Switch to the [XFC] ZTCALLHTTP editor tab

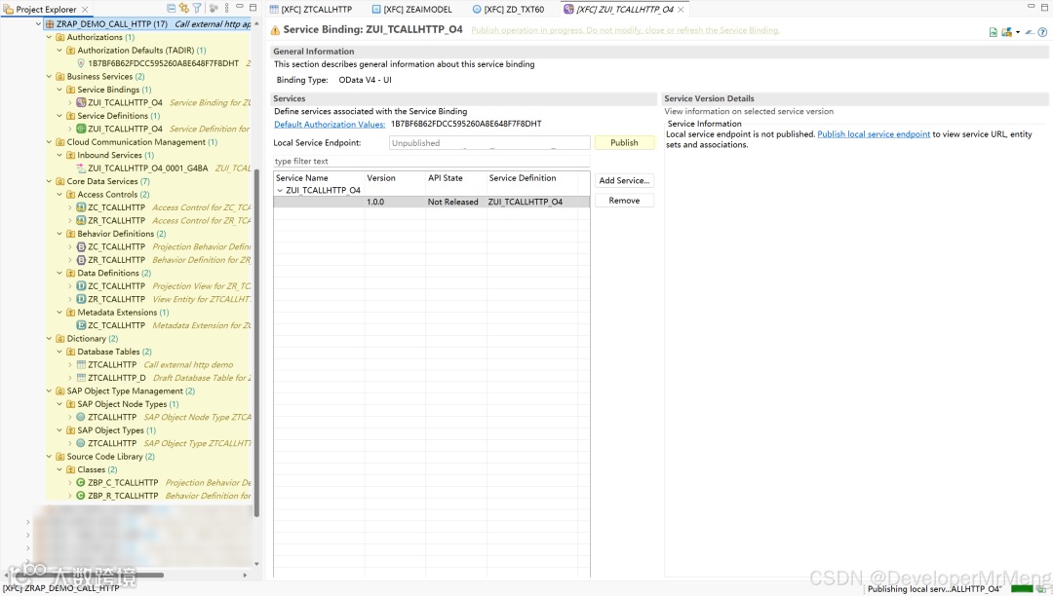coord(311,10)
